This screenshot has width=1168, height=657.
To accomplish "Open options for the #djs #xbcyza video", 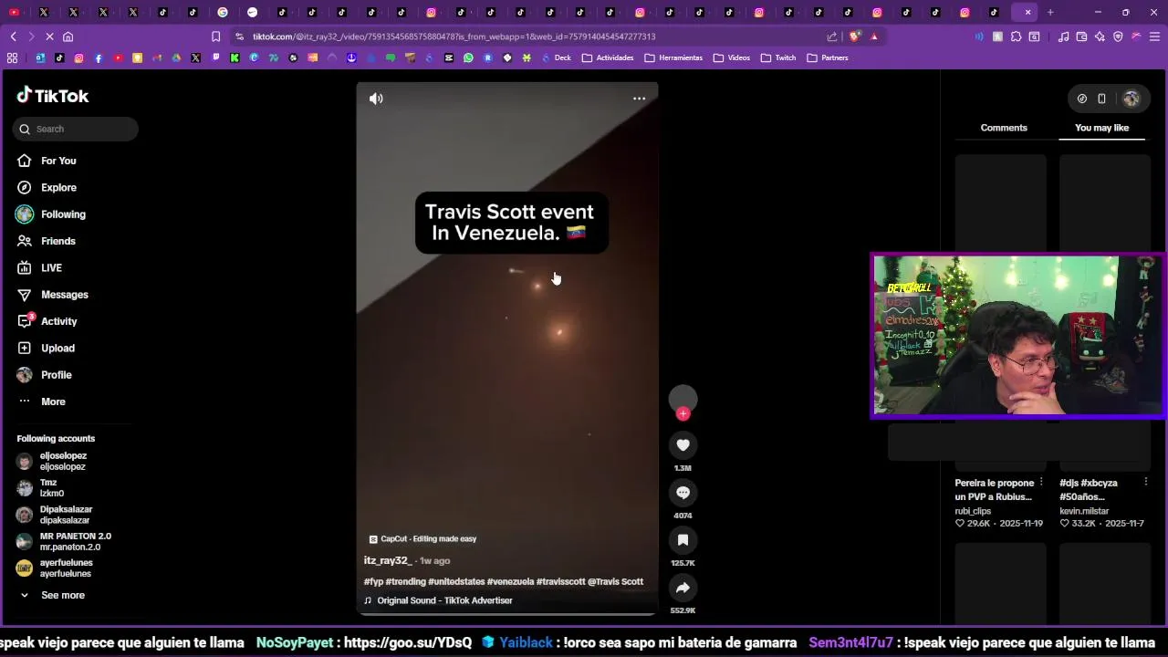I will (1145, 483).
